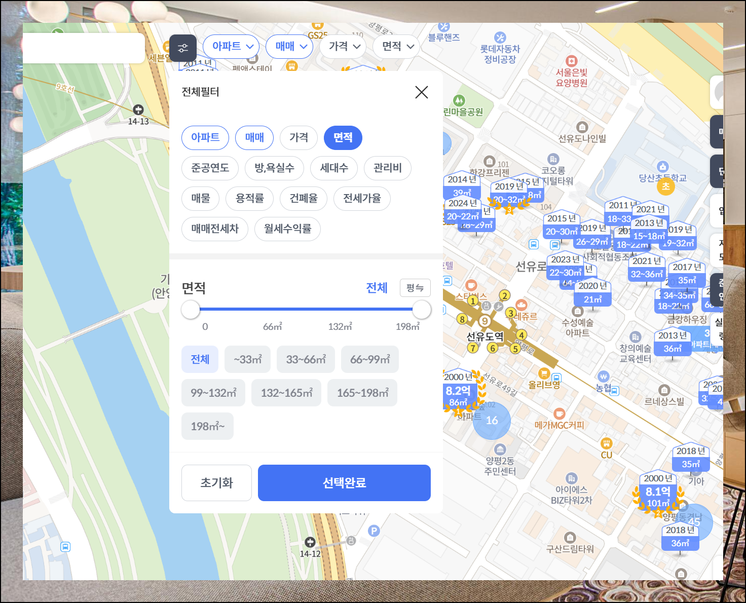The height and width of the screenshot is (603, 746).
Task: Click the 2018년 35㎡ map marker
Action: 691,458
